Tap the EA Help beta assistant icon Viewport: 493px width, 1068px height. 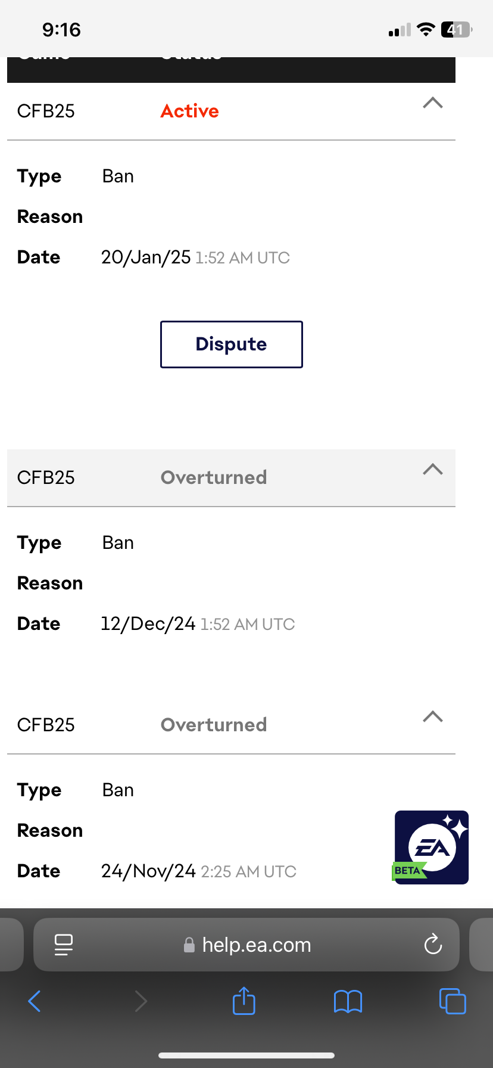click(x=432, y=847)
